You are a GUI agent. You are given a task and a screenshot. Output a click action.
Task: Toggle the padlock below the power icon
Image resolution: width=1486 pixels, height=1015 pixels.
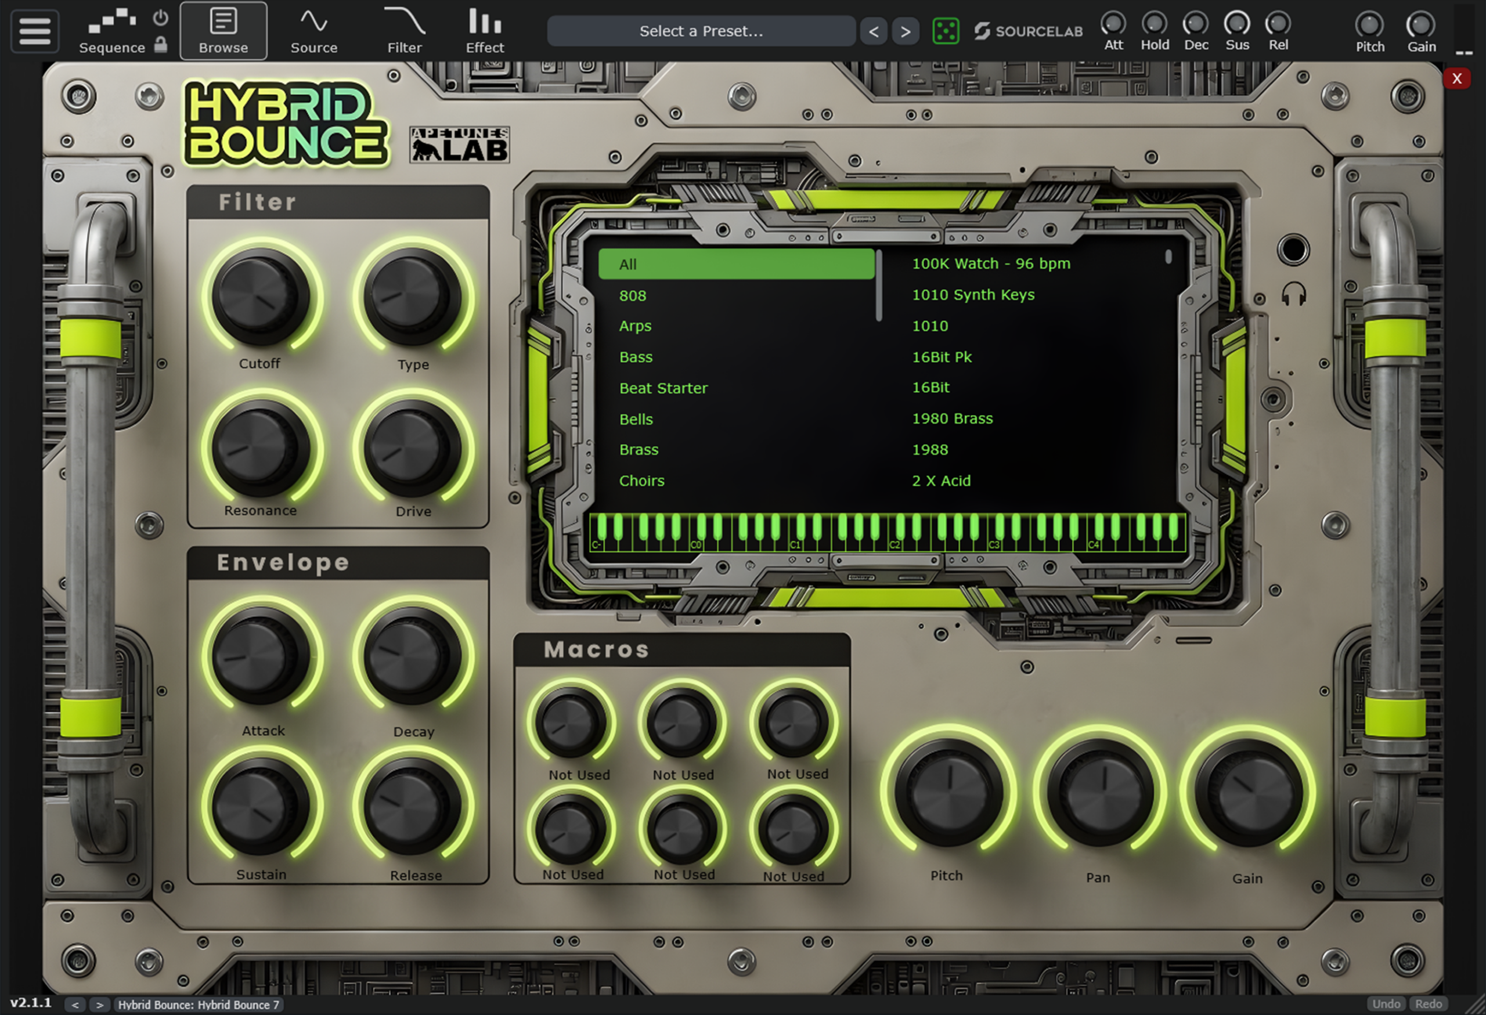pyautogui.click(x=159, y=45)
